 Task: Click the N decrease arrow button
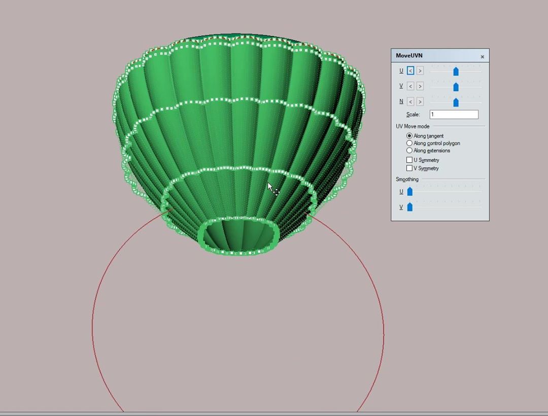click(410, 101)
